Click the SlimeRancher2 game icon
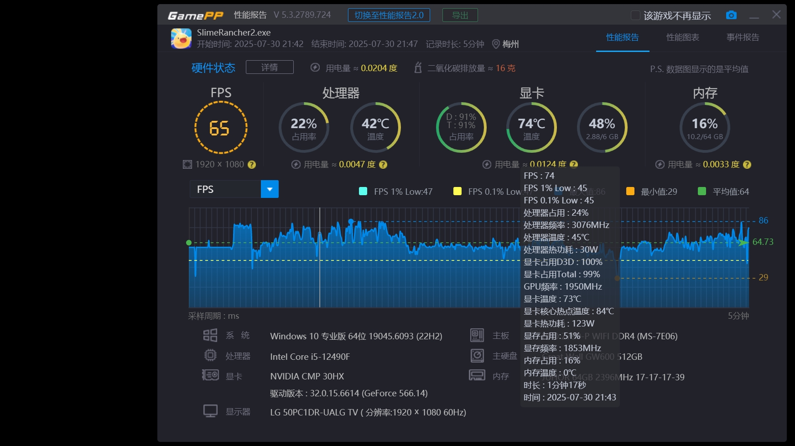795x446 pixels. pyautogui.click(x=181, y=38)
